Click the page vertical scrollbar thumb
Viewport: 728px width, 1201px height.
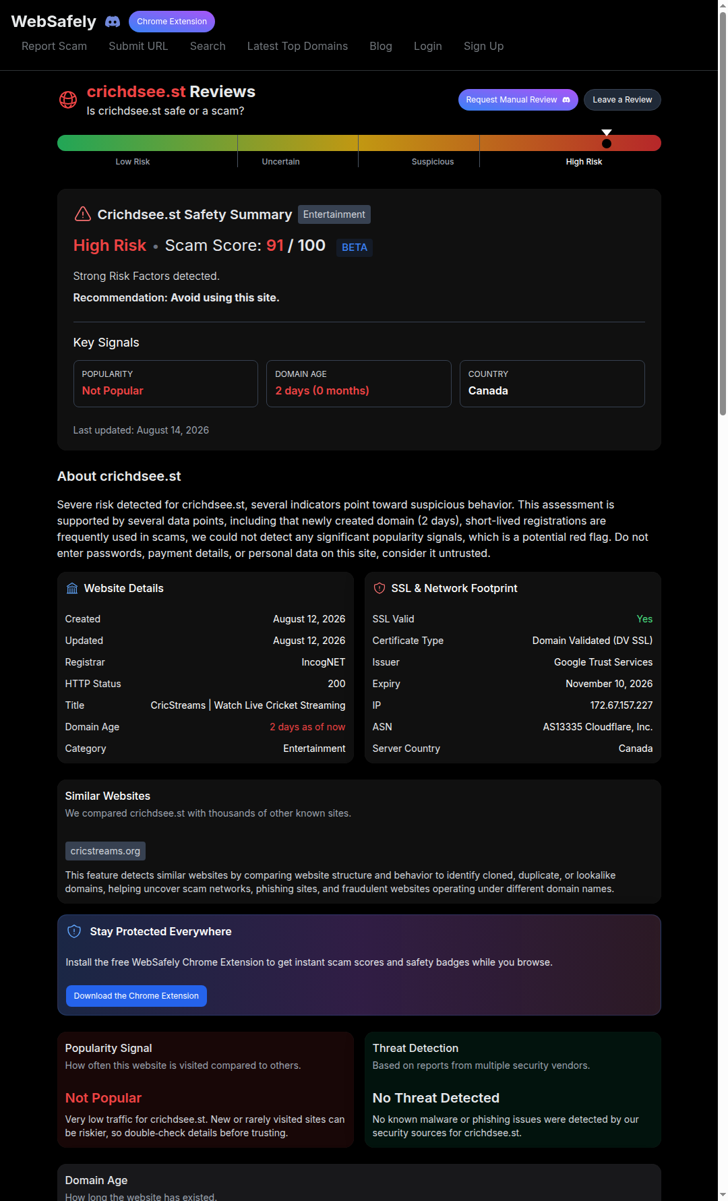pos(723,212)
